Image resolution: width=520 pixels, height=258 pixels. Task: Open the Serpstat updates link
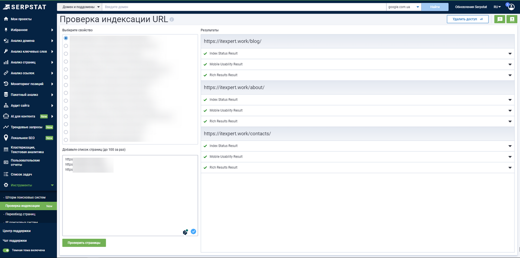(471, 7)
